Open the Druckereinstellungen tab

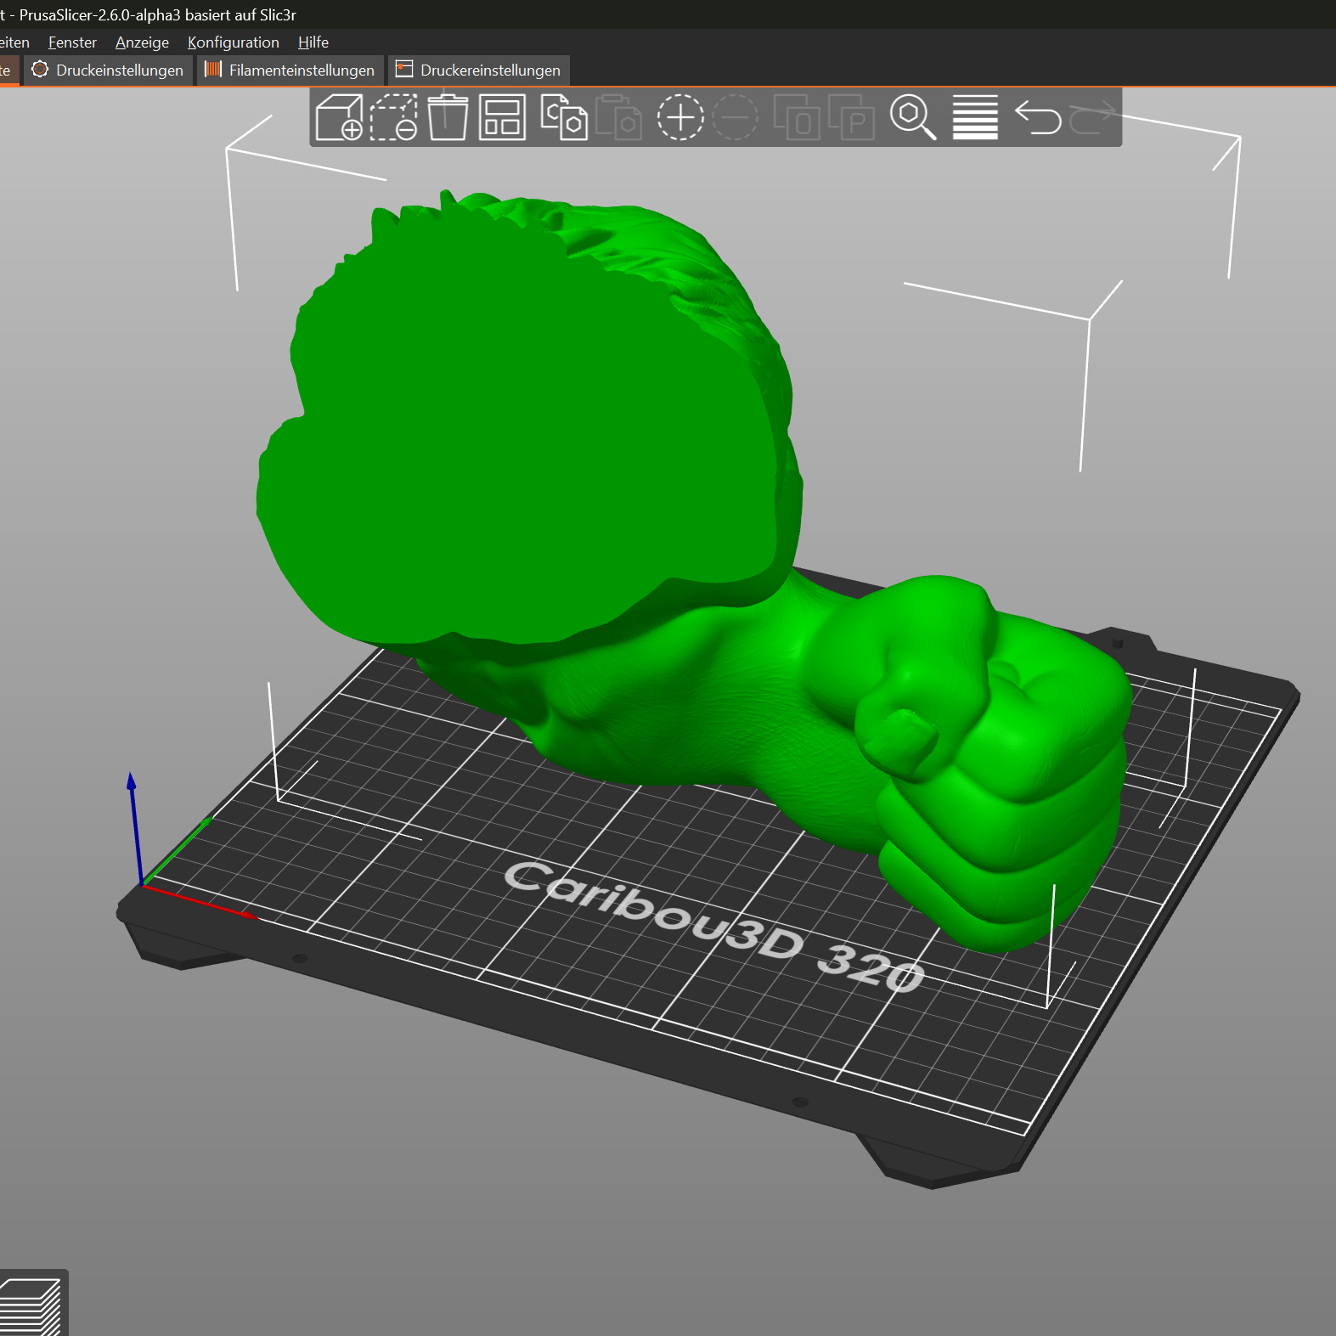click(x=479, y=70)
